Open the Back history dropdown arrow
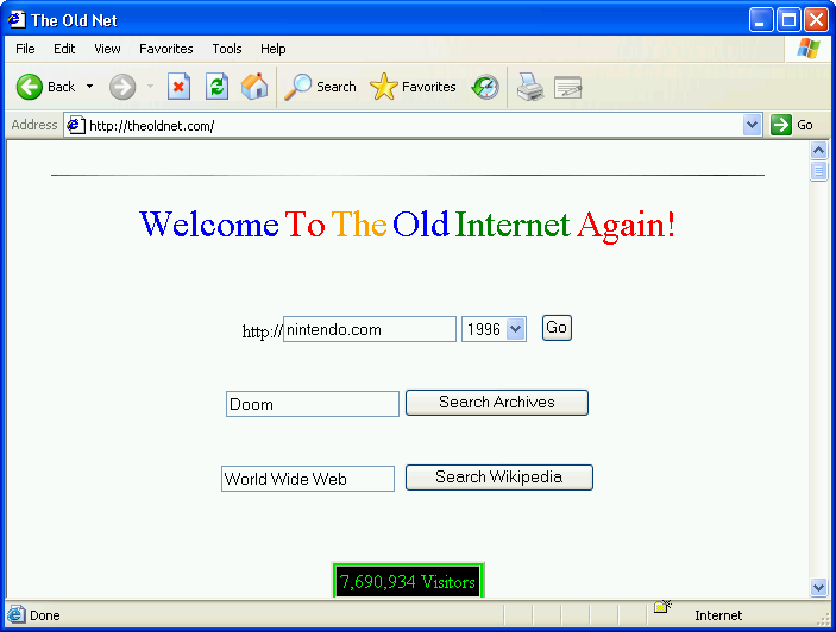This screenshot has width=836, height=632. [90, 87]
